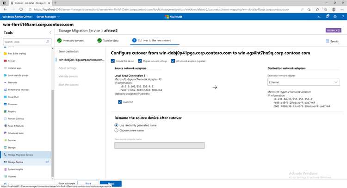Open notifications bell in header

(x=327, y=16)
